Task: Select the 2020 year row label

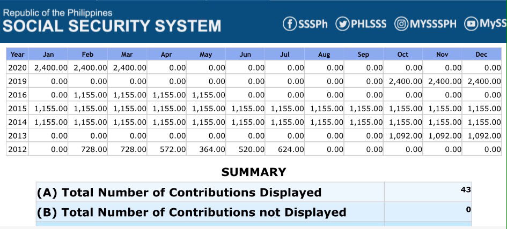Action: [18, 68]
